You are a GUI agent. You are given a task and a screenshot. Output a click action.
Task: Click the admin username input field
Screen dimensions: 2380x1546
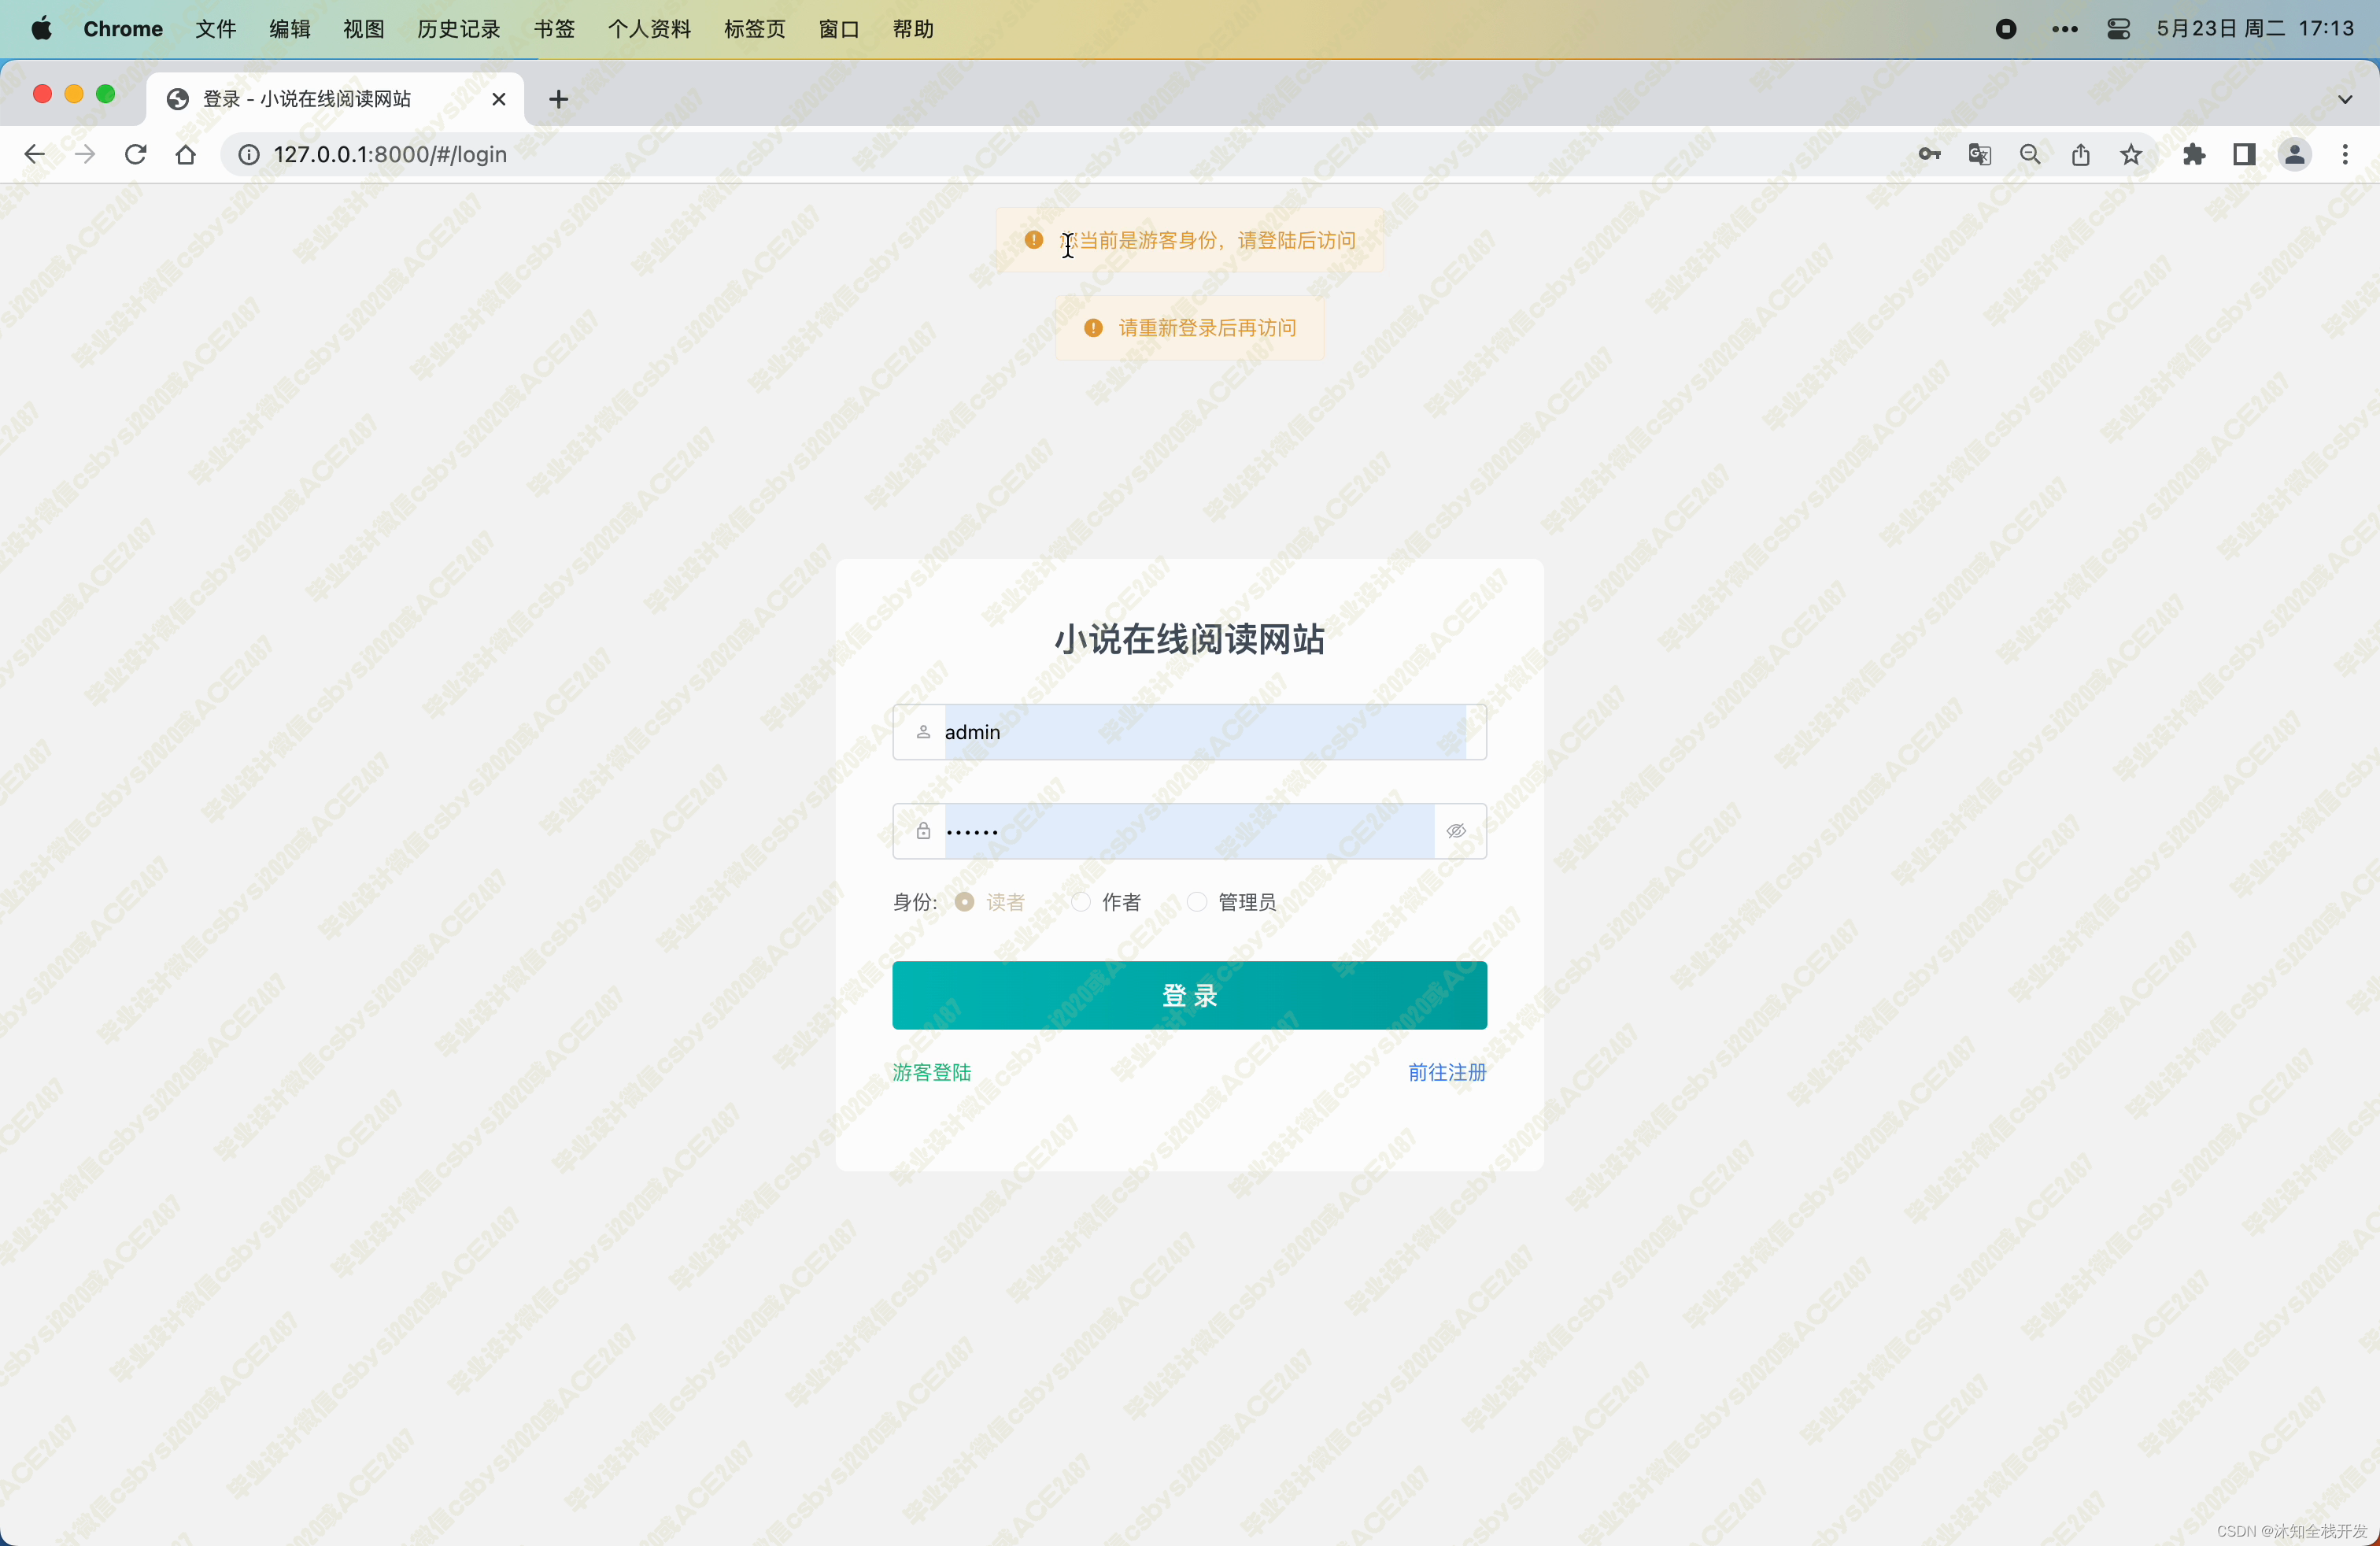point(1200,732)
